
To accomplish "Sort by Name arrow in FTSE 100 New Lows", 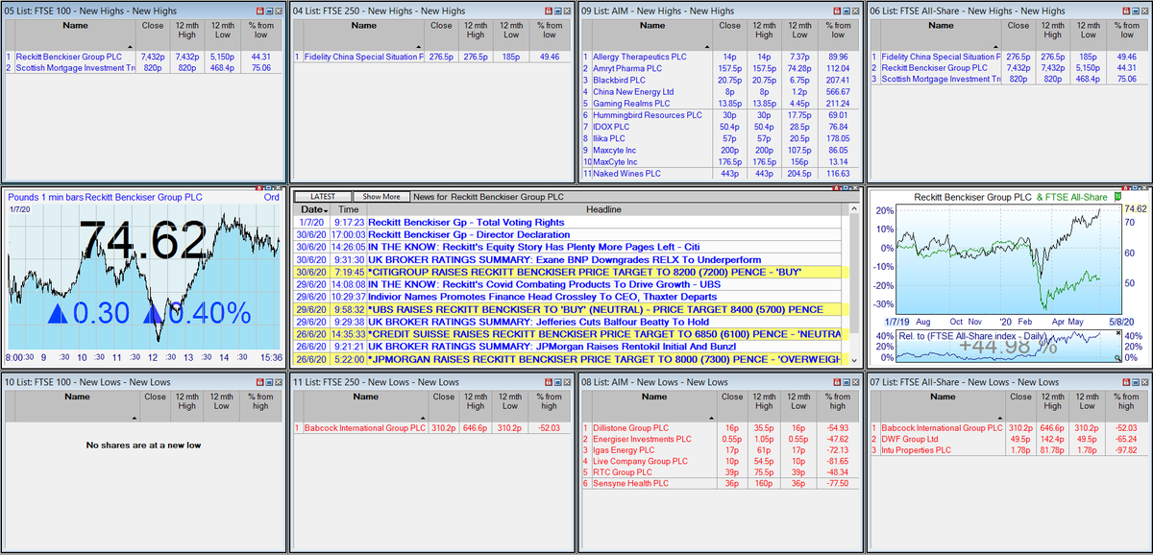I will [x=134, y=418].
